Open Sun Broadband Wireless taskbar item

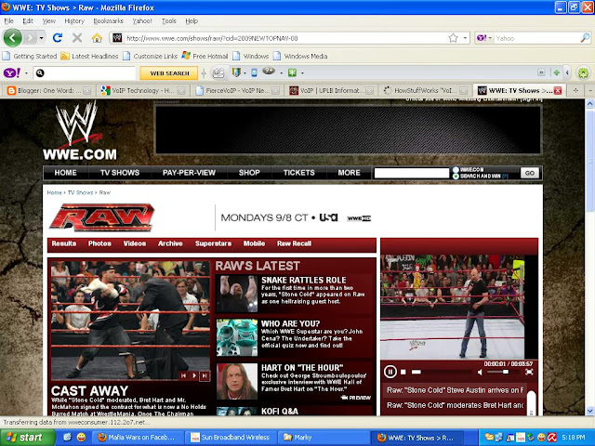(231, 438)
